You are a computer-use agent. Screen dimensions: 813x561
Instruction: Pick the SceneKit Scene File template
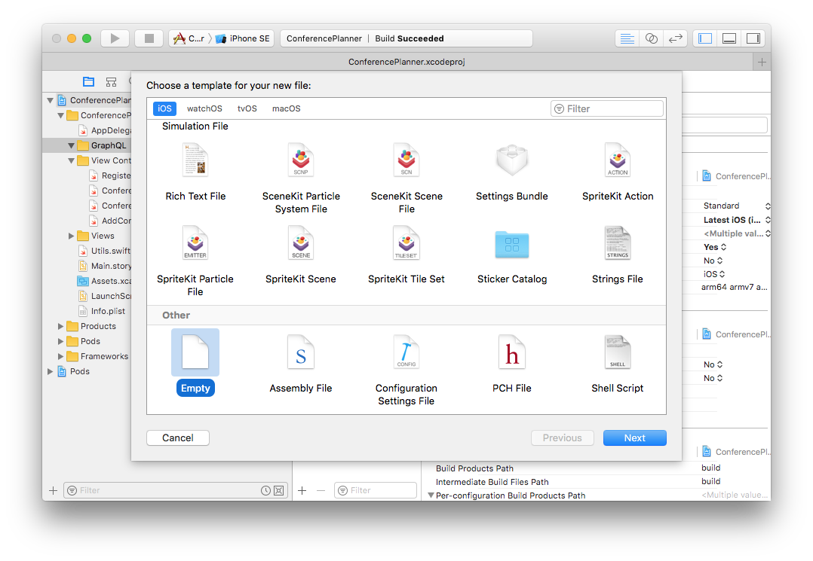406,178
